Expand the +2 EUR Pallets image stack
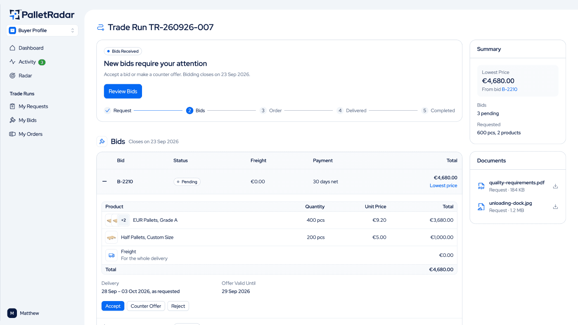This screenshot has width=578, height=325. 123,220
